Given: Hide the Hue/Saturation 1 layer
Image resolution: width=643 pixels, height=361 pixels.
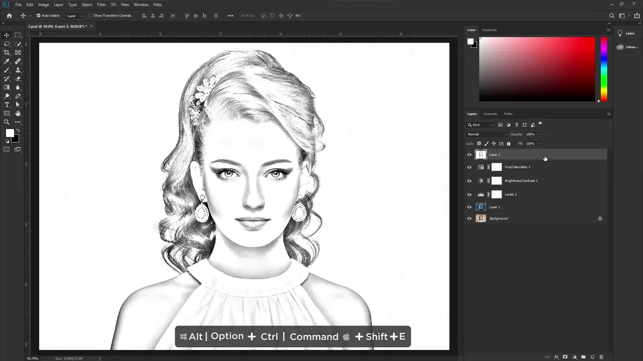Looking at the screenshot, I should pos(470,167).
